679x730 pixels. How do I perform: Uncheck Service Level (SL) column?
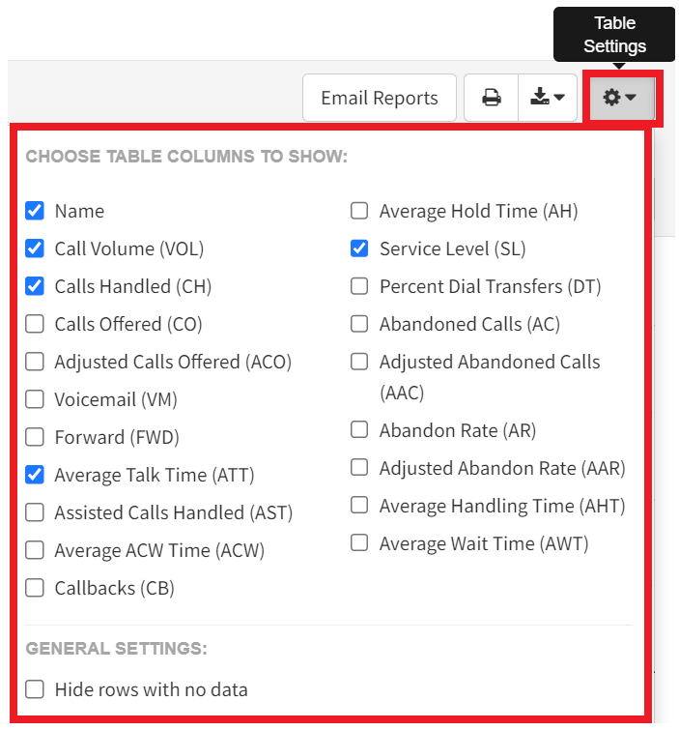click(359, 248)
